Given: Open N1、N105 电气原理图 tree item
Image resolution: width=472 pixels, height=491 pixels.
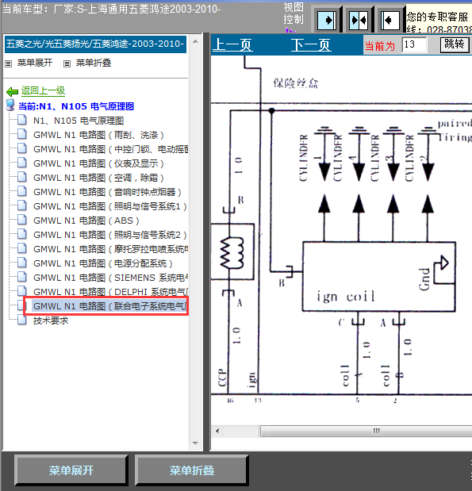Looking at the screenshot, I should [x=79, y=121].
